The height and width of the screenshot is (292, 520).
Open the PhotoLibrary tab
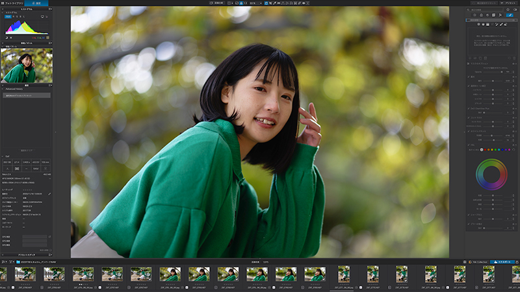tap(12, 3)
